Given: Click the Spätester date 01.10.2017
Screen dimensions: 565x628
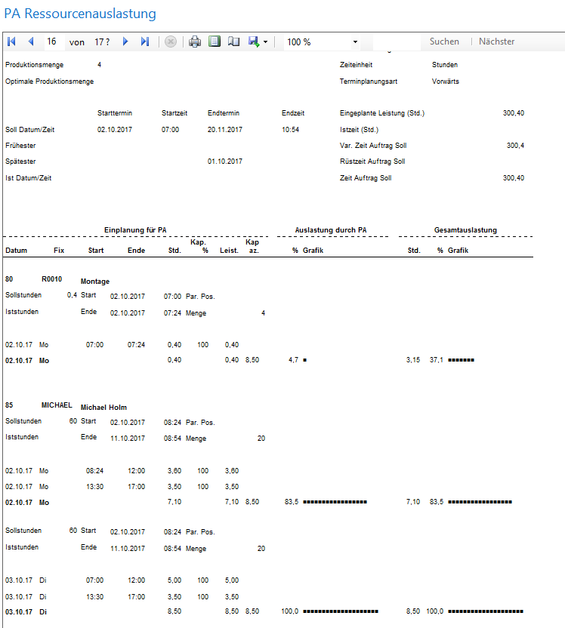Looking at the screenshot, I should (225, 162).
